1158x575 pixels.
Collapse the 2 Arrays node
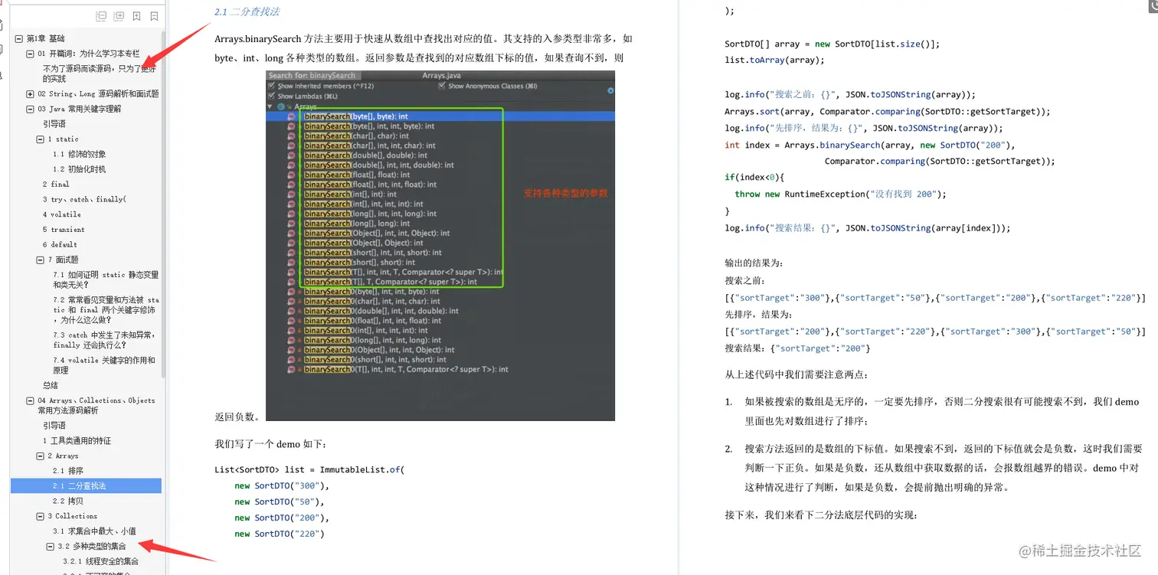40,456
